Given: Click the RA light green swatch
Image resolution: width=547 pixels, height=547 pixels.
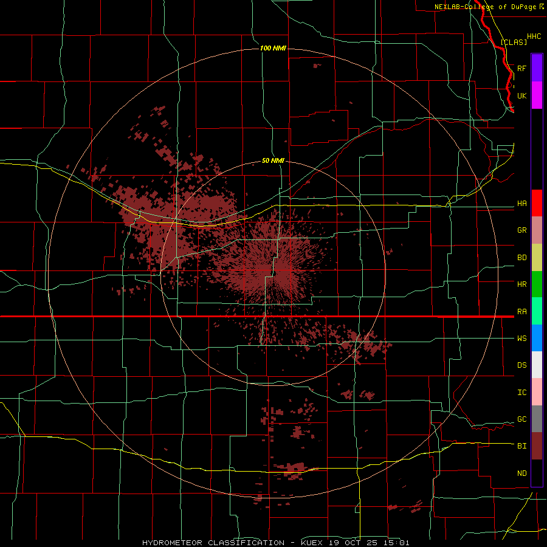Looking at the screenshot, I should 537,311.
